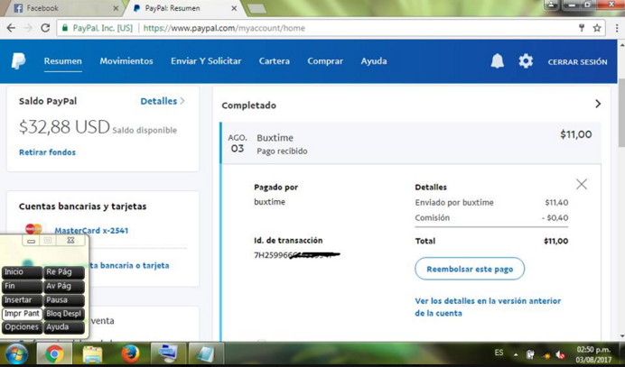The height and width of the screenshot is (367, 625).
Task: Click Av Pág key
Action: click(x=64, y=286)
